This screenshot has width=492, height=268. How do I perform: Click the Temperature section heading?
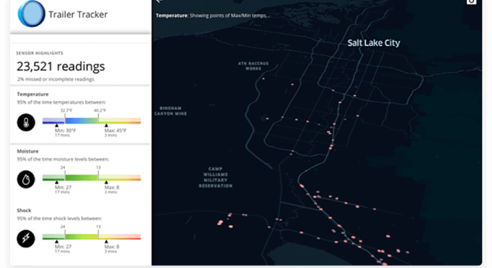33,94
